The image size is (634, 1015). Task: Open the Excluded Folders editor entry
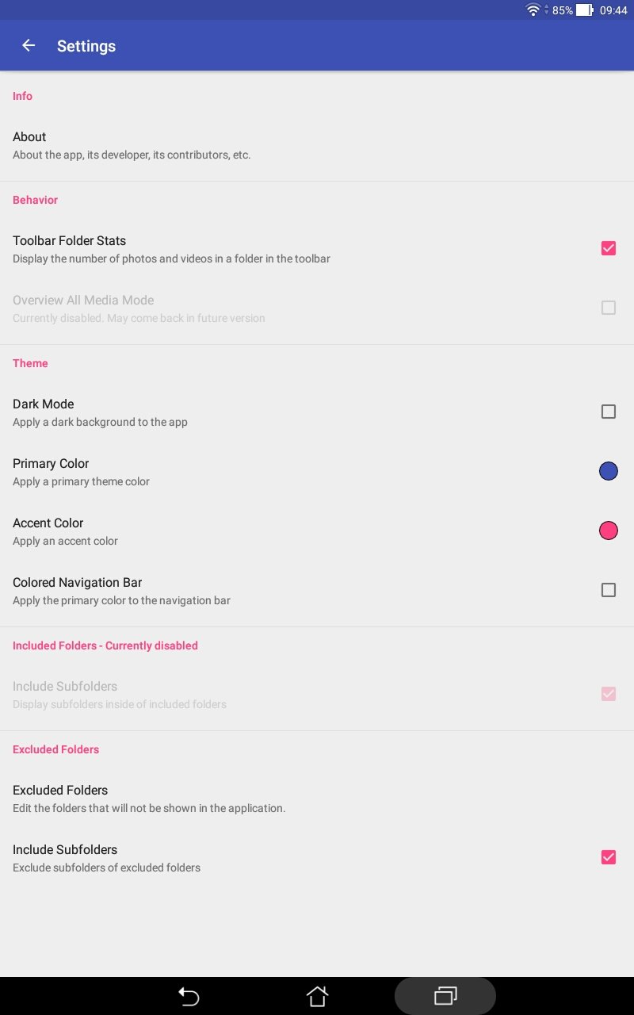317,799
